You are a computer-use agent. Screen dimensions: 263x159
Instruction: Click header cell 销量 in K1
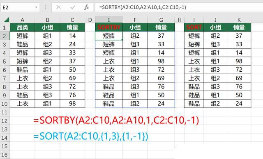pos(239,27)
